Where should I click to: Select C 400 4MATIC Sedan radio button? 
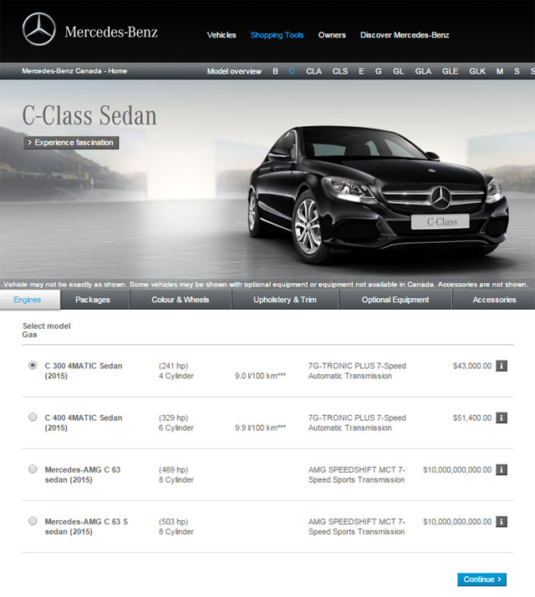pyautogui.click(x=33, y=417)
